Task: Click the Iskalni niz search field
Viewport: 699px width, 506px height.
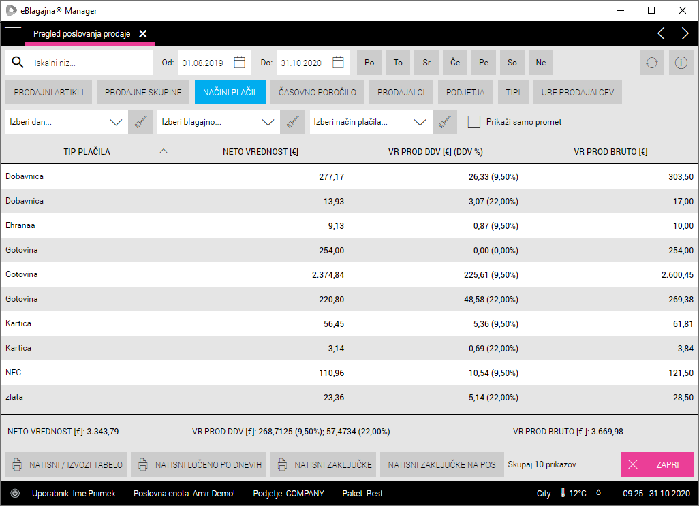Action: 79,63
